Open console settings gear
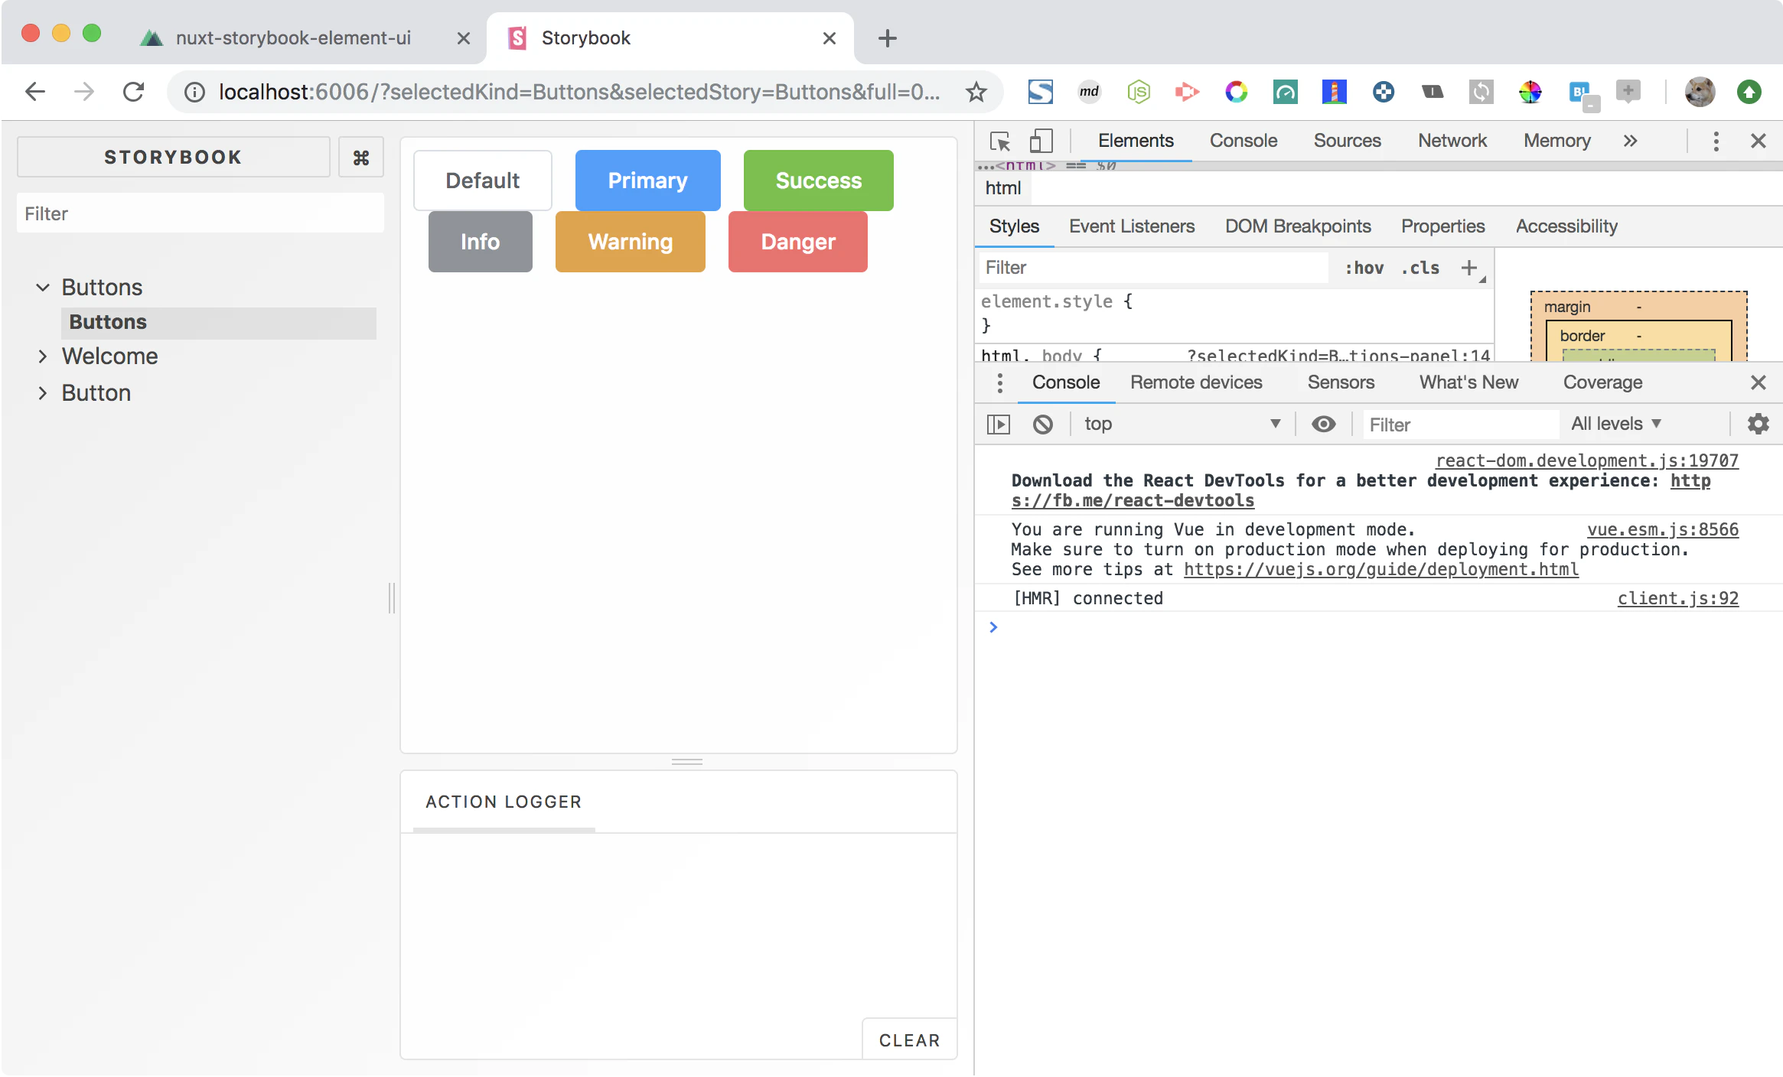This screenshot has width=1783, height=1077. point(1759,425)
